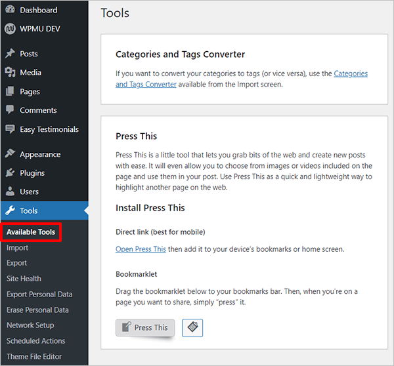Click the Bookmarklet heading text
This screenshot has height=366, width=394.
(136, 274)
